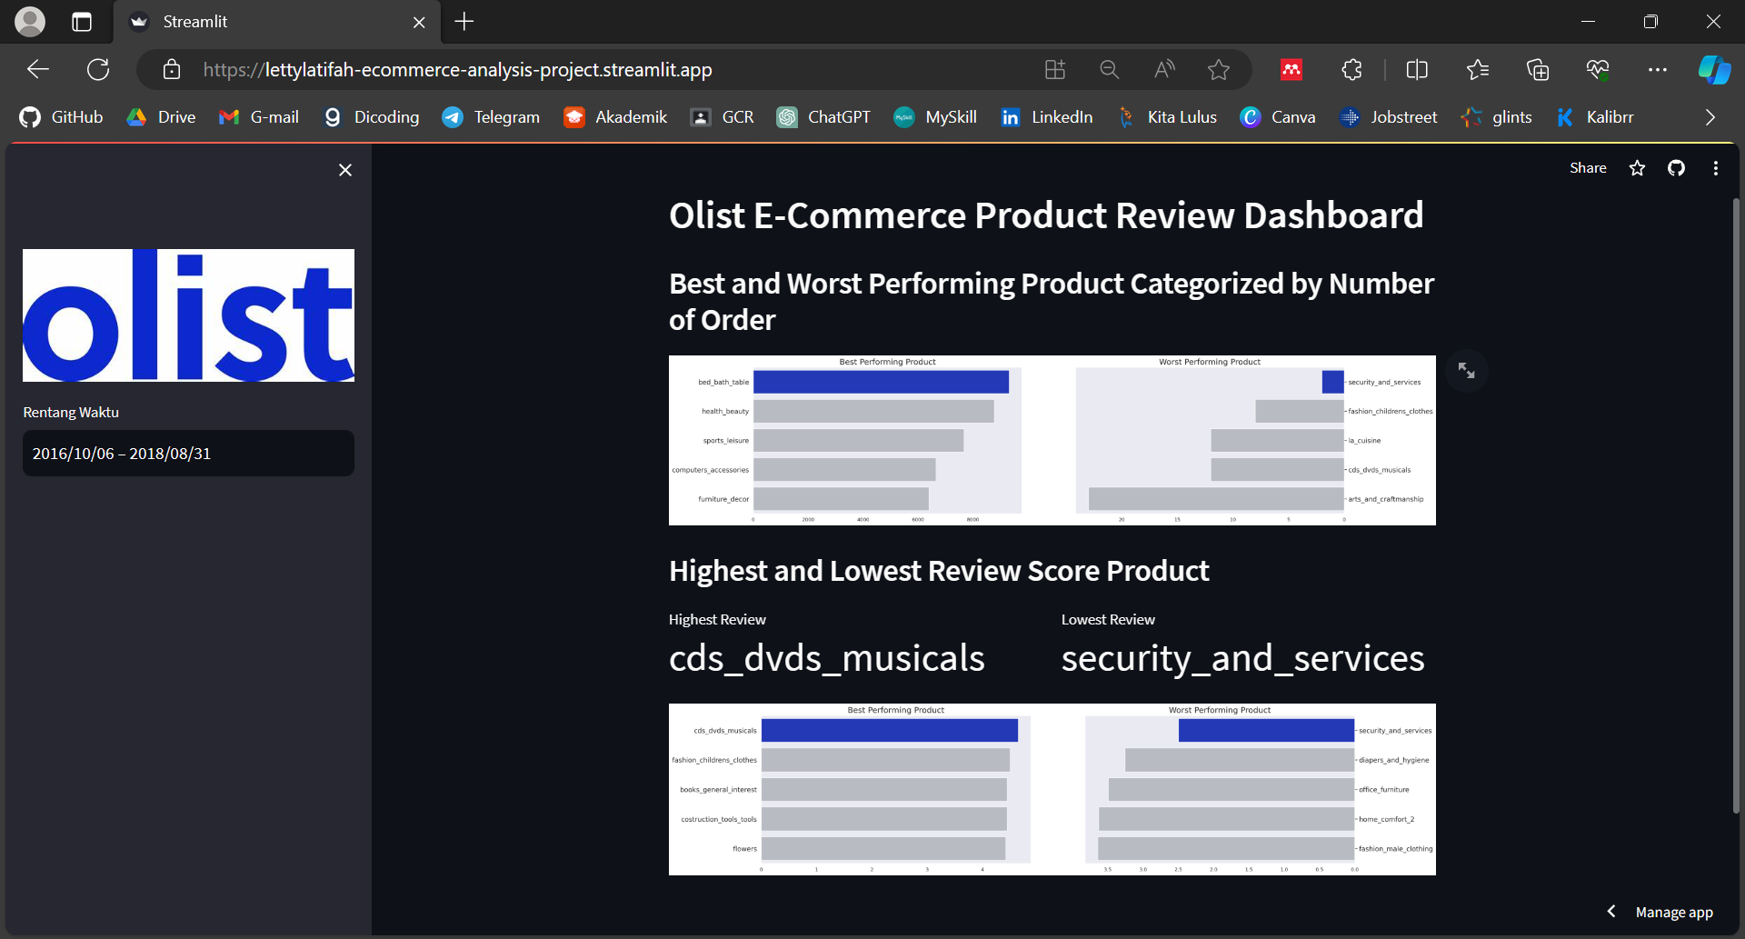Open Dicoding bookmark
Image resolution: width=1745 pixels, height=939 pixels.
point(372,117)
